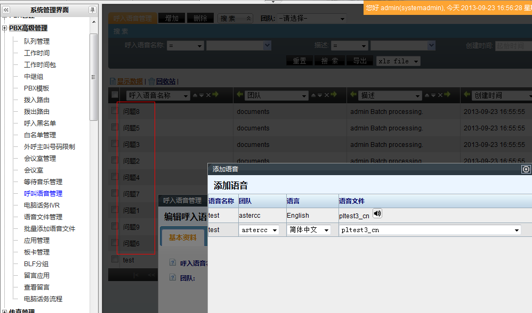Open the 简体中文 language dropdown

pos(309,230)
